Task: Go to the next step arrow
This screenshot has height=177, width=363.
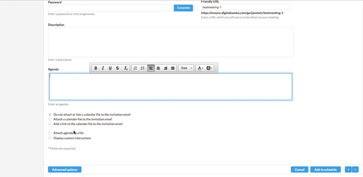Action: pos(355,170)
